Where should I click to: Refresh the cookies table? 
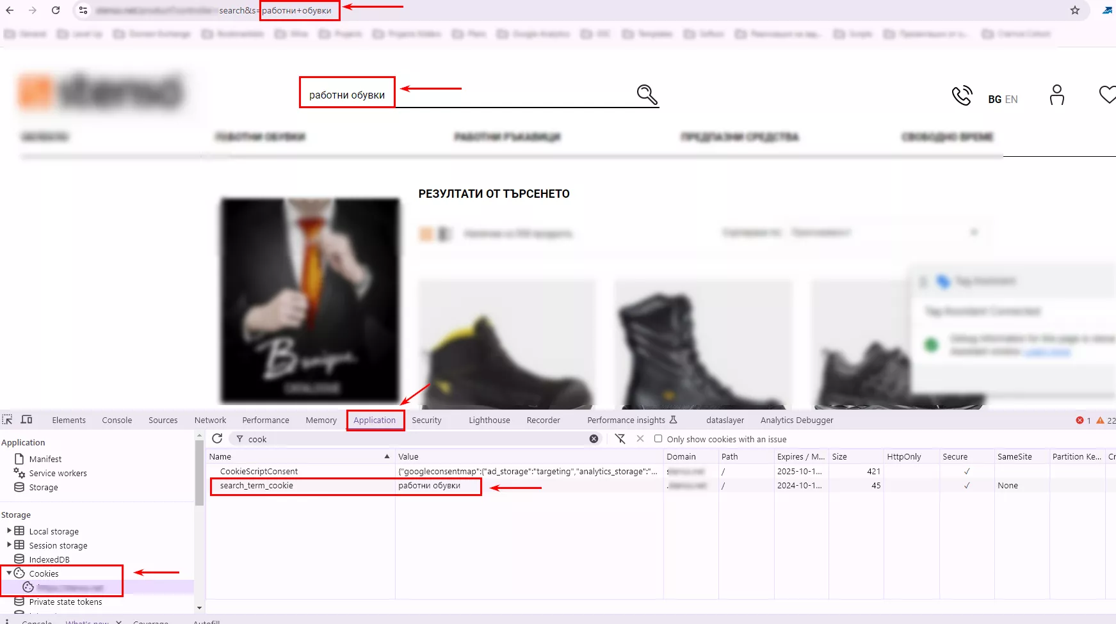click(x=217, y=438)
